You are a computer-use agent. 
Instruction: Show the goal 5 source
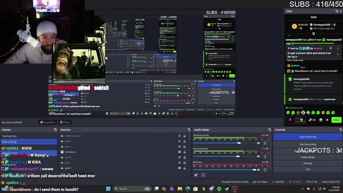click(x=180, y=141)
